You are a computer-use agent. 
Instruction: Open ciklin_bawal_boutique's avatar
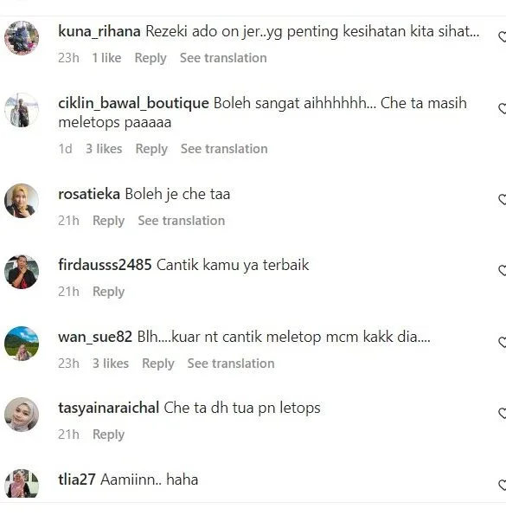pos(22,110)
